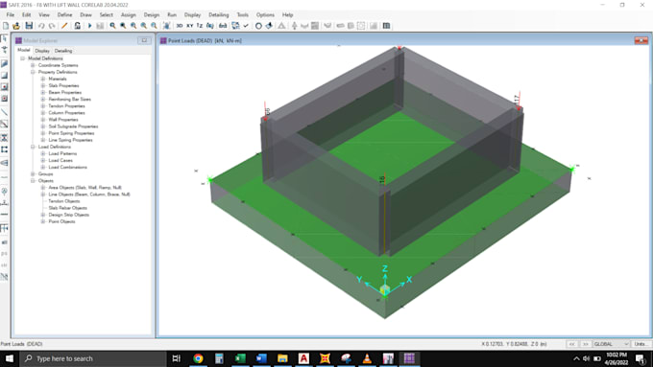Open the File menu
653x367 pixels.
click(x=11, y=14)
